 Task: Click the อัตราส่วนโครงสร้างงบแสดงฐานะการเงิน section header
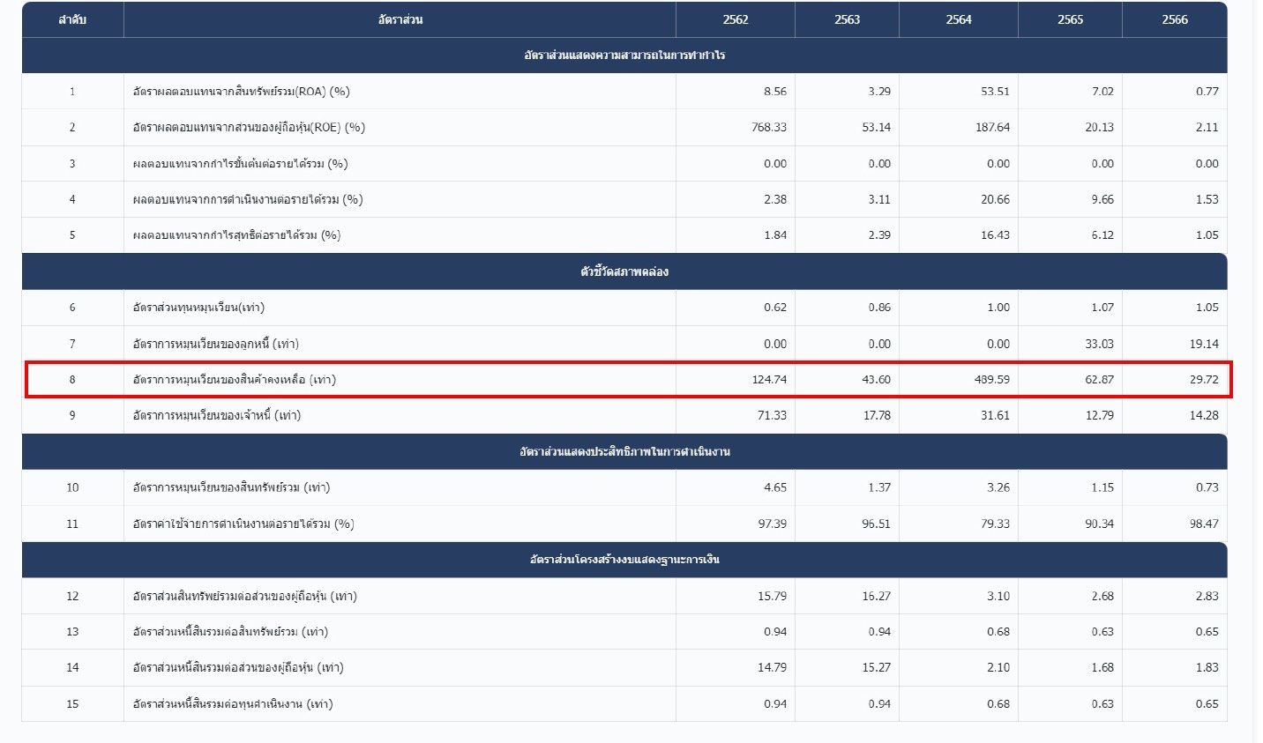point(624,560)
